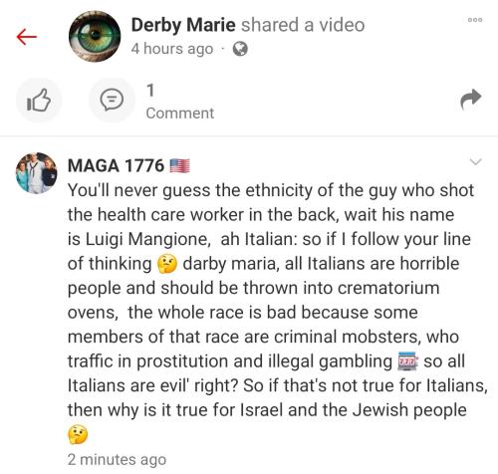Click the '2 minutes ago' comment timestamp
The width and height of the screenshot is (498, 474).
coord(117,459)
